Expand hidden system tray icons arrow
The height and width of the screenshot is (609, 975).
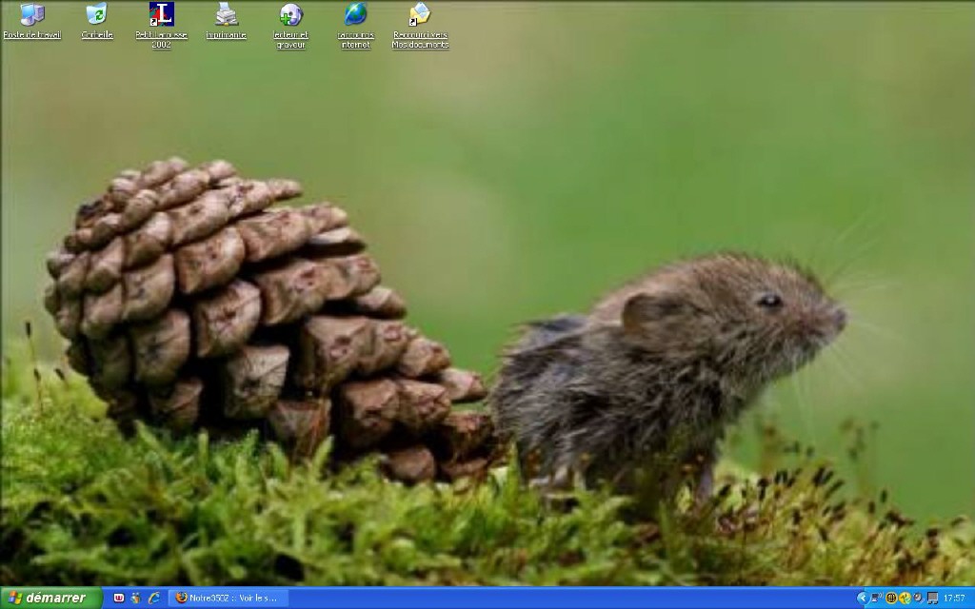click(x=862, y=598)
